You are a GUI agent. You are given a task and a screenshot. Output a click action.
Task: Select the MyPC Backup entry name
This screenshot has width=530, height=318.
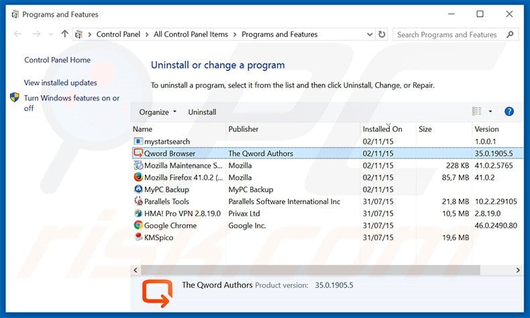point(166,189)
